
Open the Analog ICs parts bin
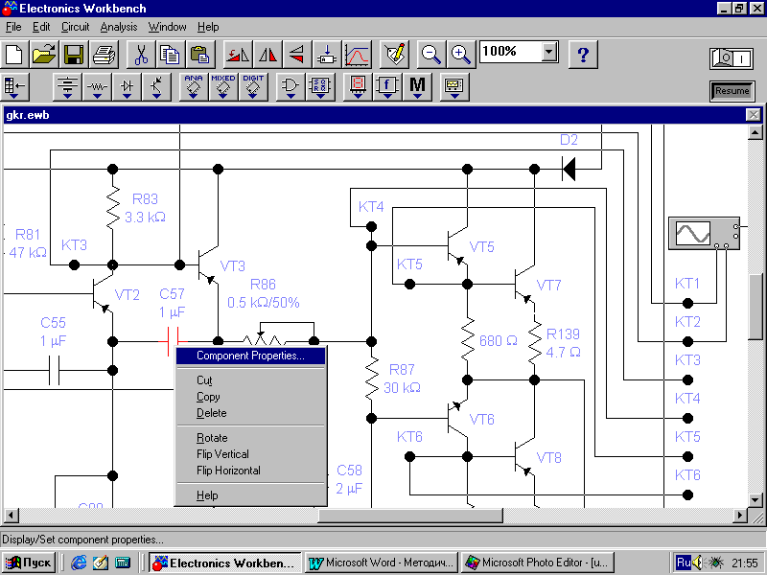(x=194, y=87)
